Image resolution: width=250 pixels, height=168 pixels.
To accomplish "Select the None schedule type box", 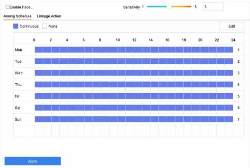I will pos(44,26).
